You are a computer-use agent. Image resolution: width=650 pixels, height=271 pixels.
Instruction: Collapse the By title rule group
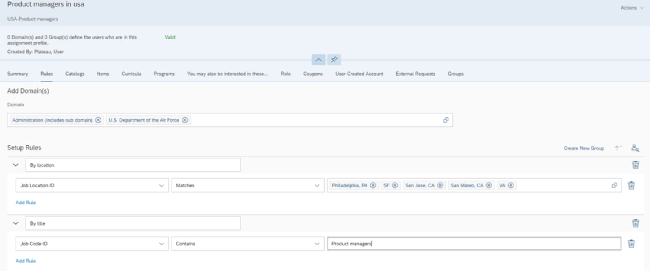[16, 223]
